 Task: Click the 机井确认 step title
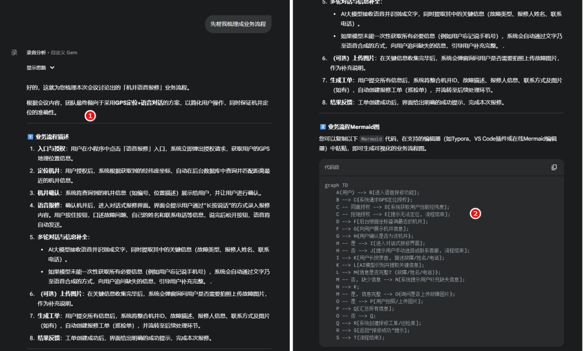49,193
